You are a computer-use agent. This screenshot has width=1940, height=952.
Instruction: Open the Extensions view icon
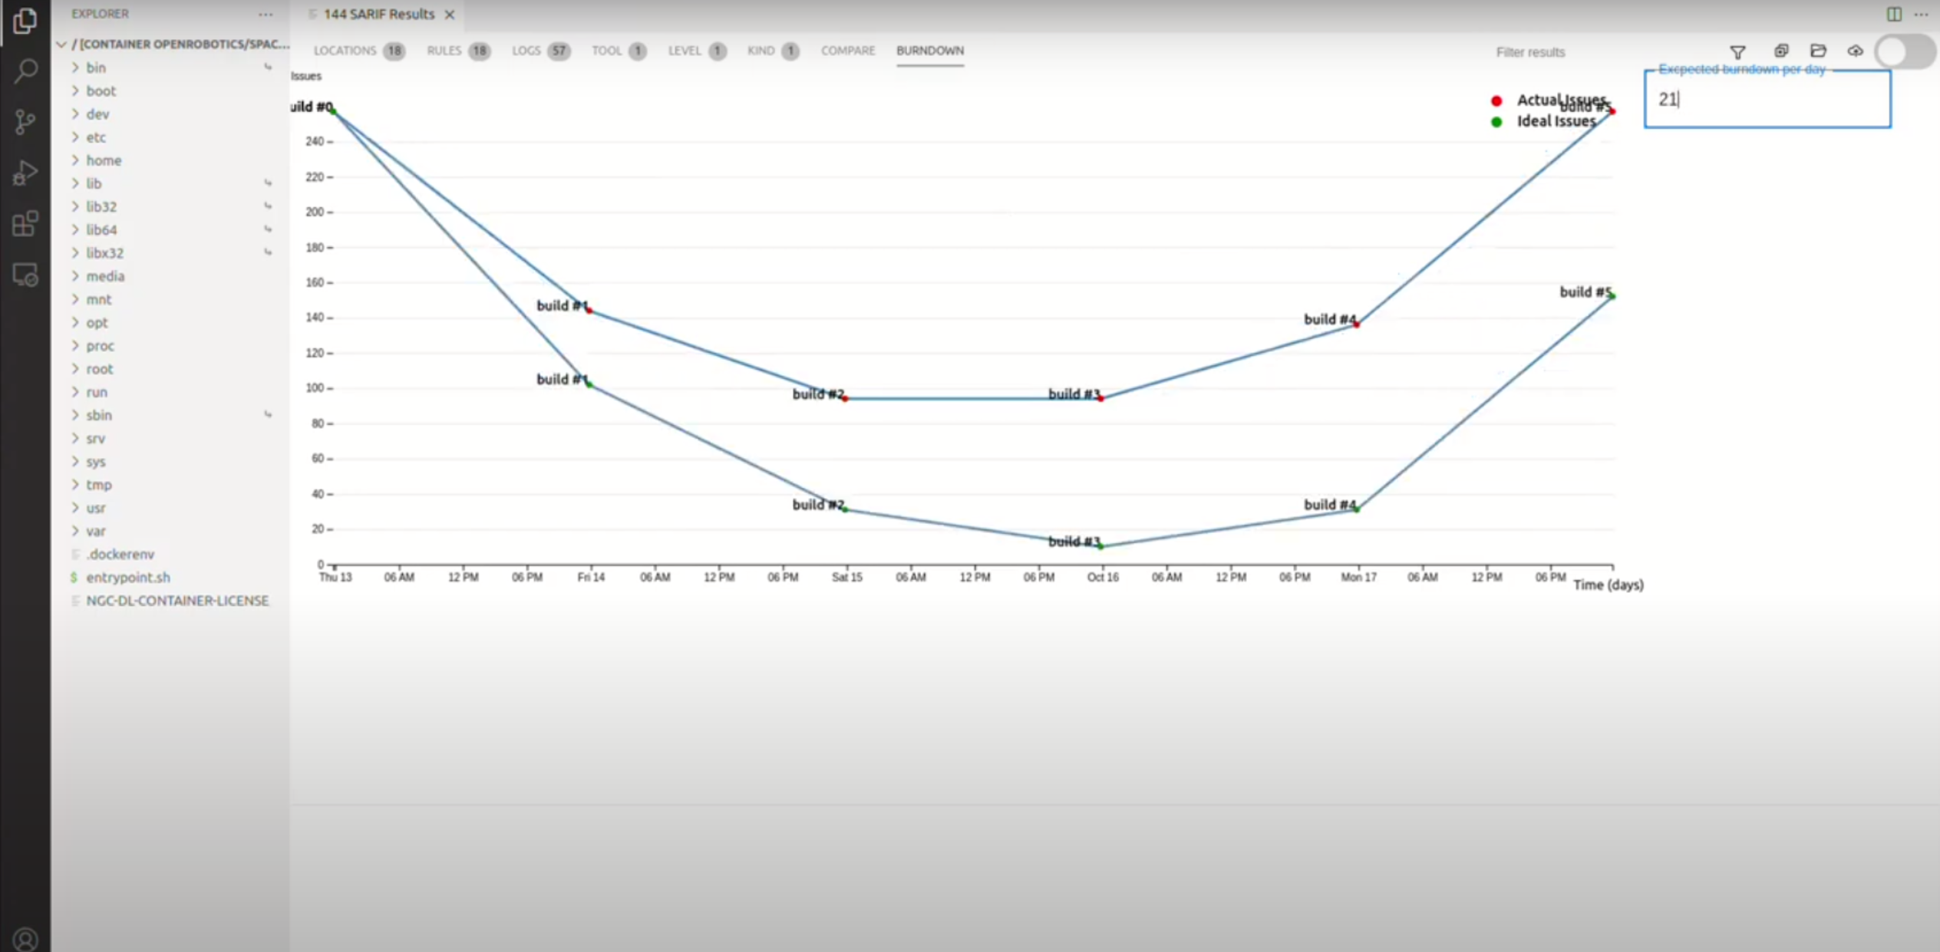(25, 223)
